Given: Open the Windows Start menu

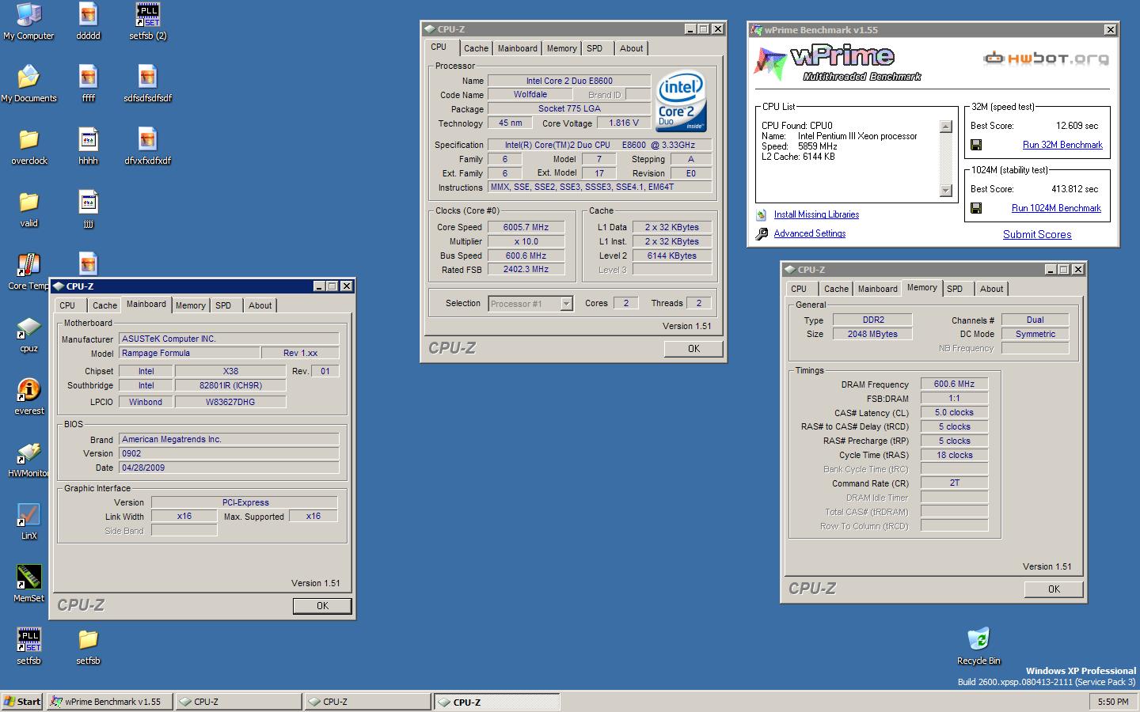Looking at the screenshot, I should pyautogui.click(x=22, y=702).
